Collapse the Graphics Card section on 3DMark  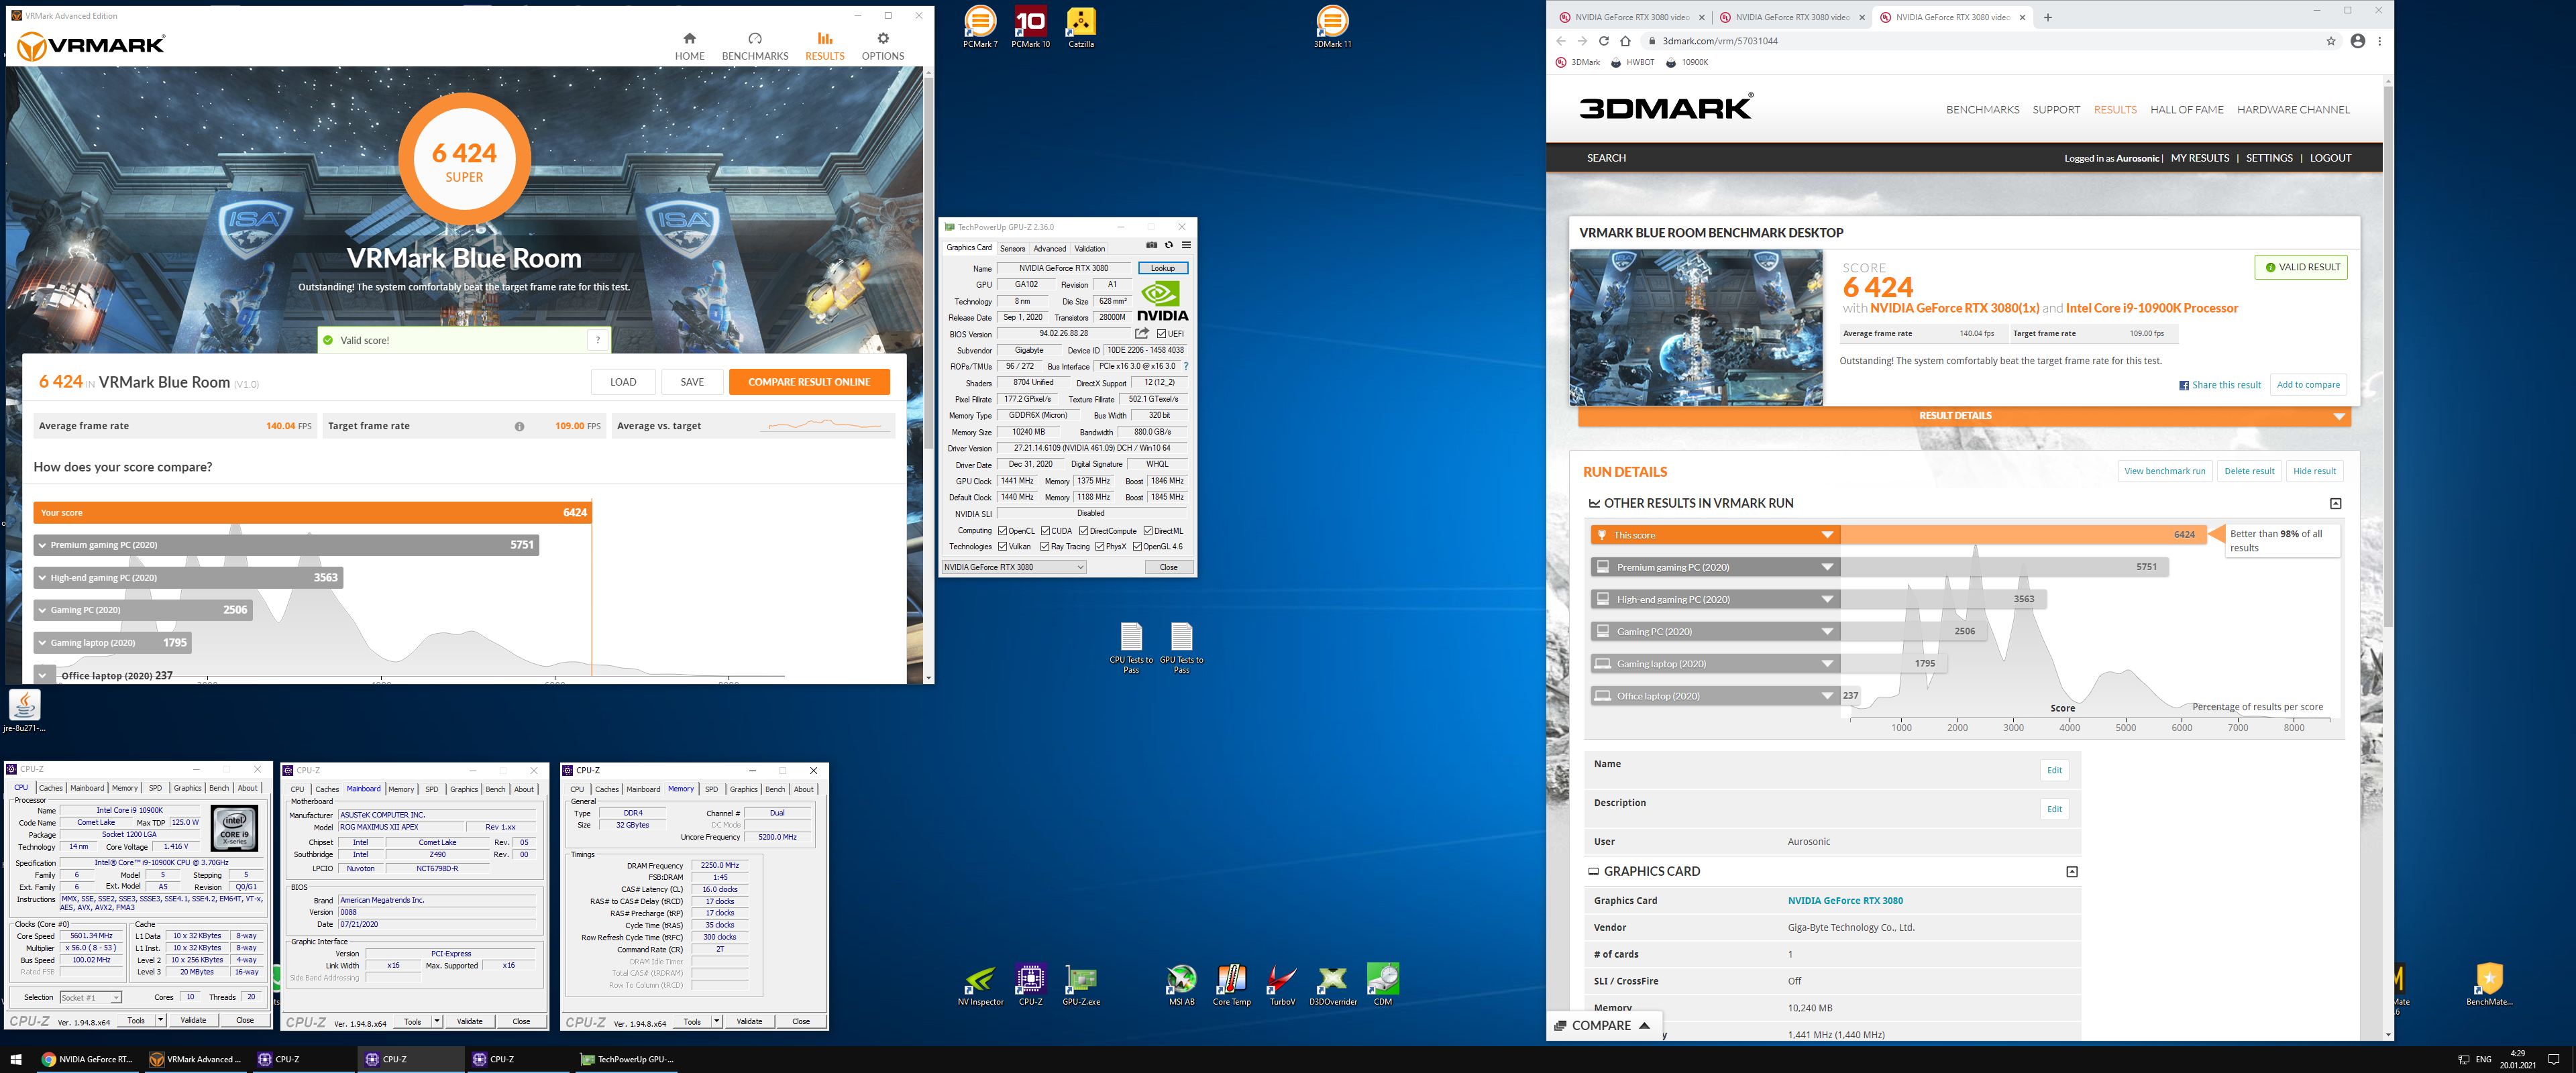2072,872
